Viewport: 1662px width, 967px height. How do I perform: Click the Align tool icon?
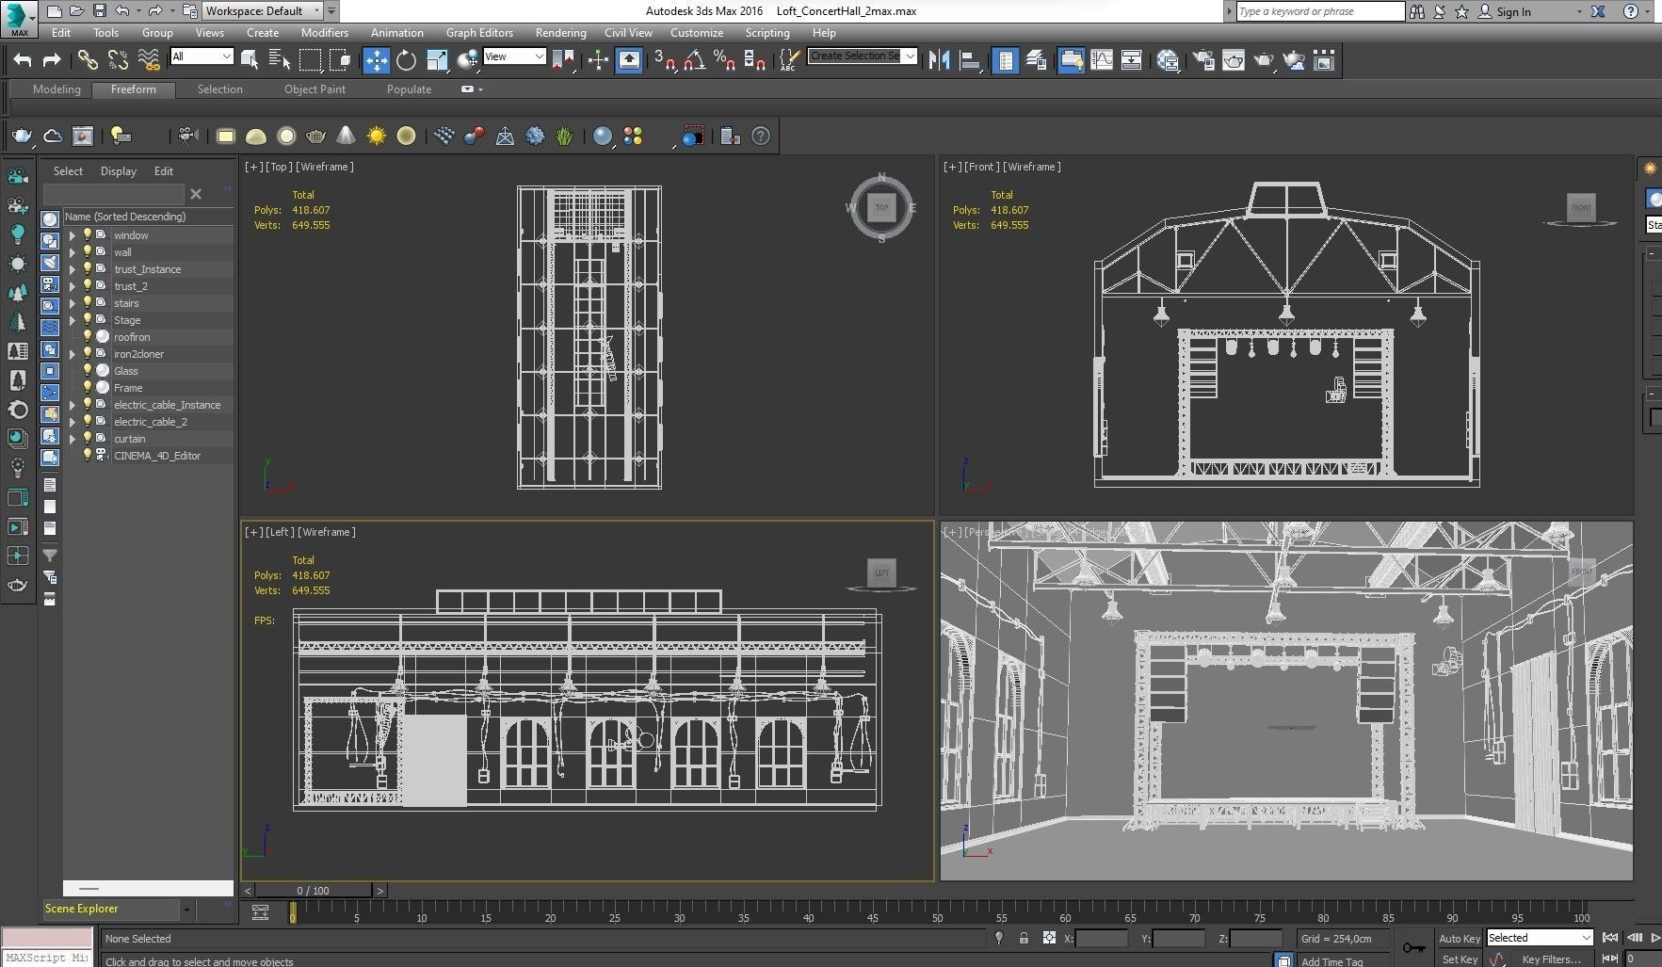point(969,60)
